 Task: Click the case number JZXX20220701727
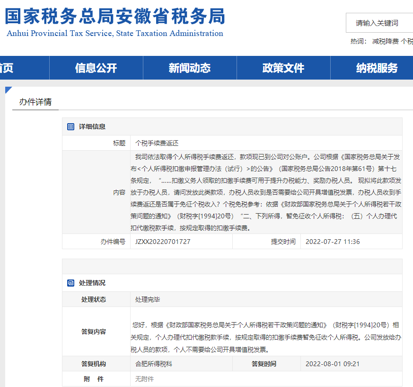(x=163, y=242)
